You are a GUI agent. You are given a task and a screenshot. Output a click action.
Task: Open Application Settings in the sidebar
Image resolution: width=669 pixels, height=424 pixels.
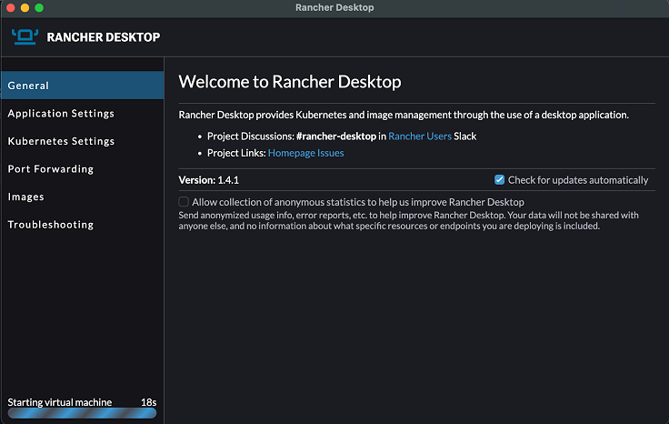pyautogui.click(x=61, y=114)
